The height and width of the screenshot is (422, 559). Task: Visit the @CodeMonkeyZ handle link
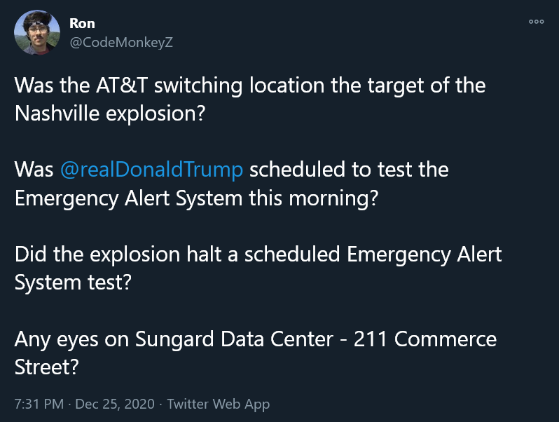tap(120, 42)
